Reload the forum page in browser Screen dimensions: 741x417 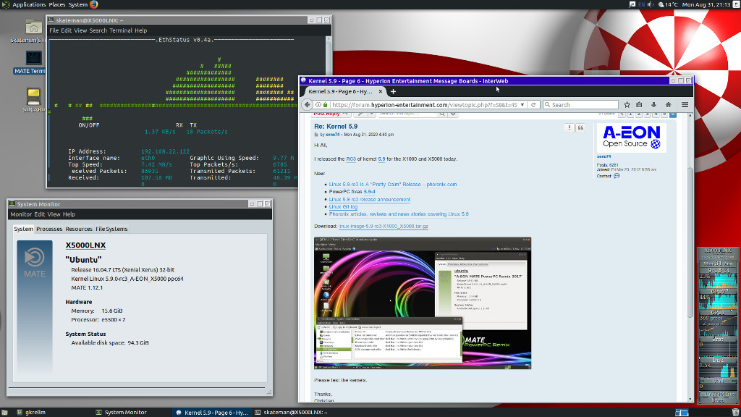(x=533, y=105)
